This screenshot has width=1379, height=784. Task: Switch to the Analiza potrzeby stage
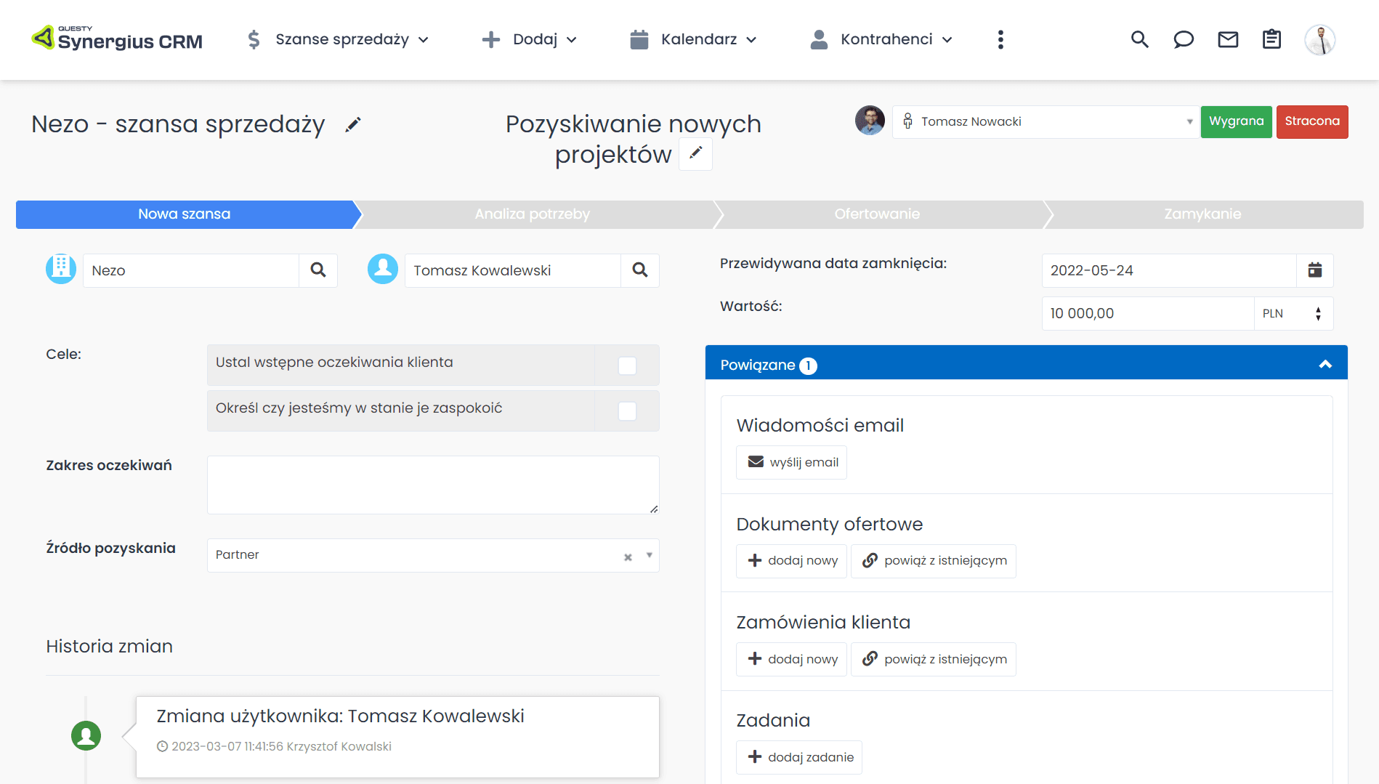[x=533, y=214]
